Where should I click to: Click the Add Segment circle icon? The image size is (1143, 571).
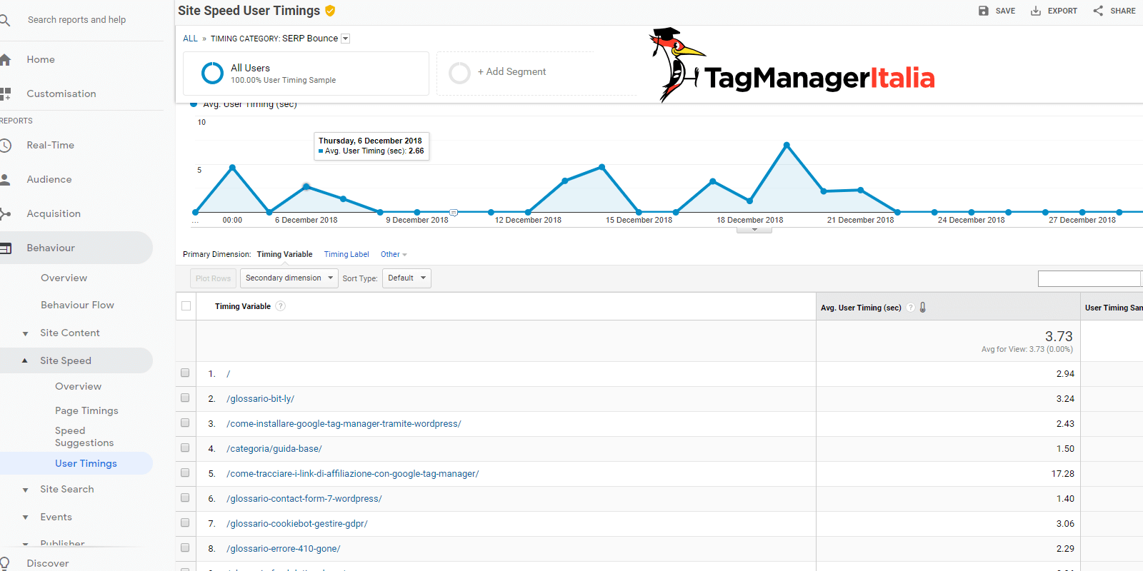click(459, 73)
